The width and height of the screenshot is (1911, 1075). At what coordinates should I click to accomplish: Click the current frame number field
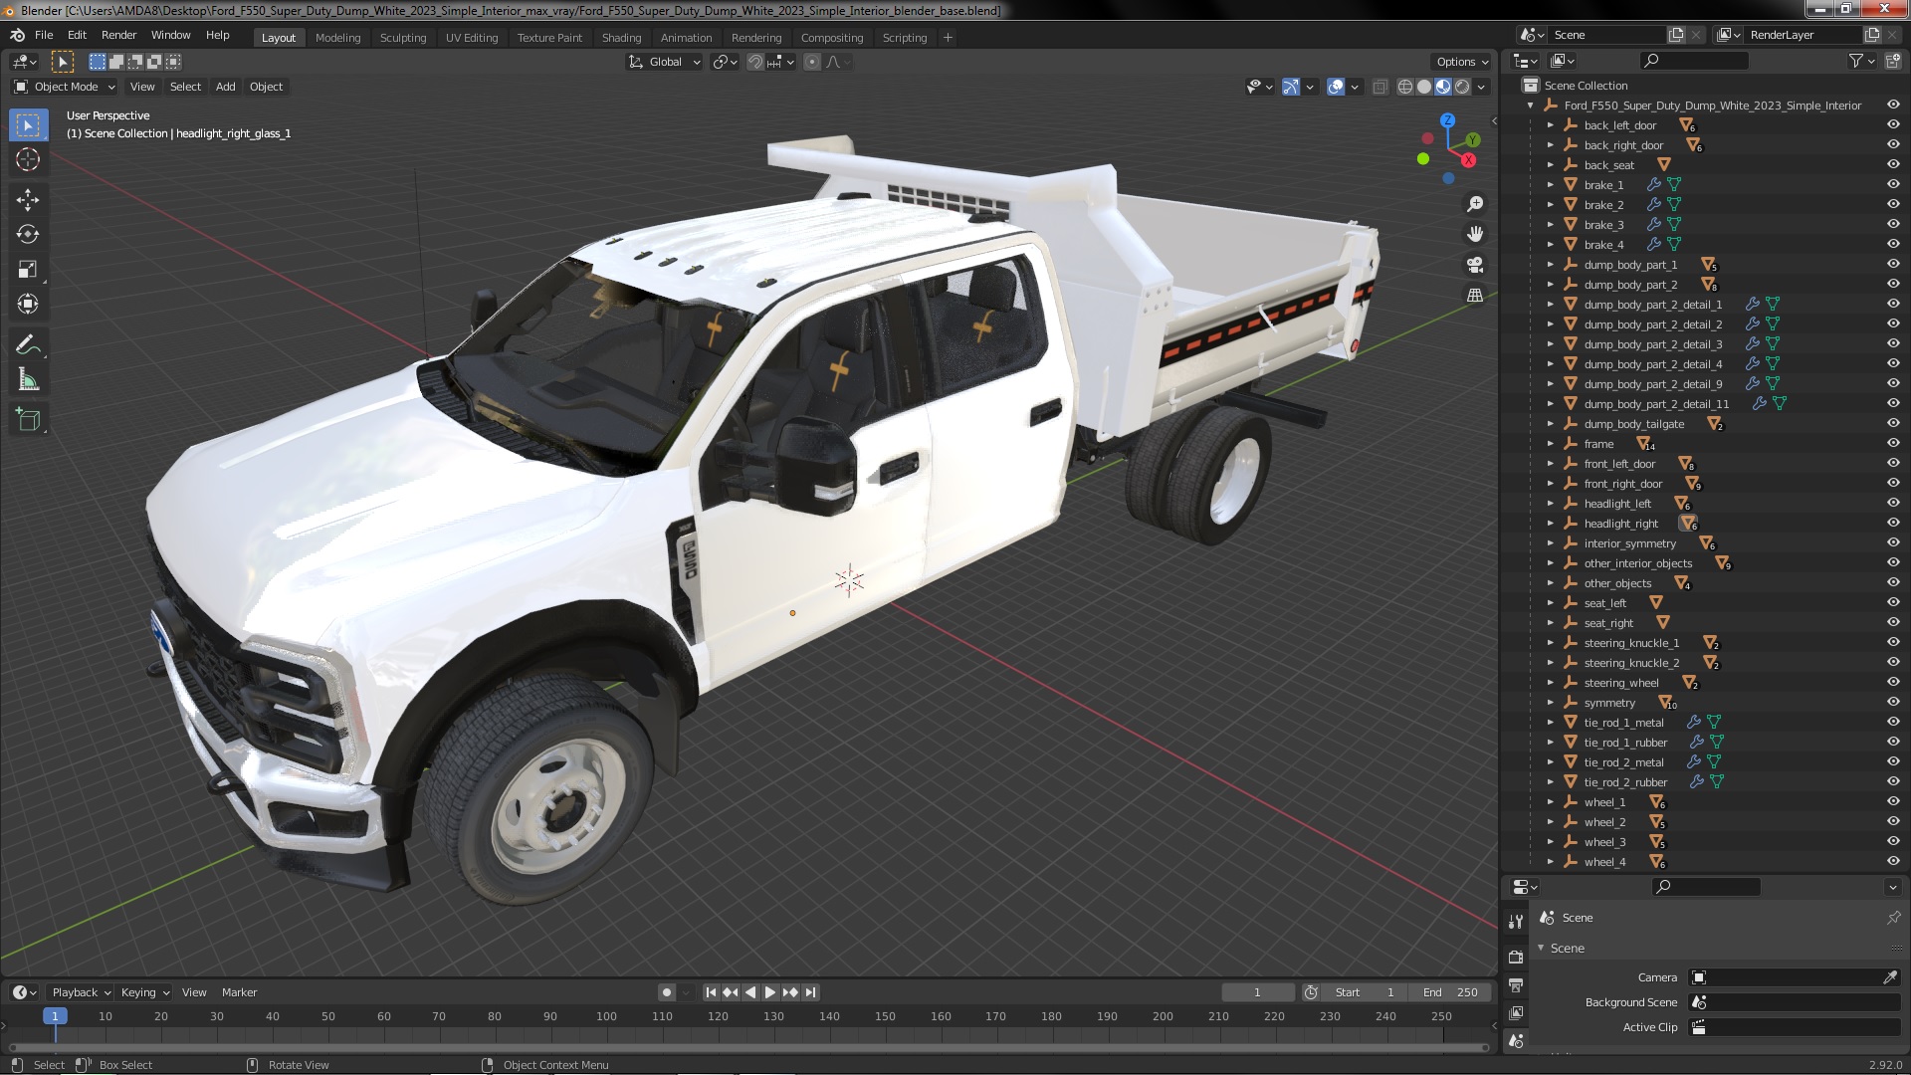click(x=1257, y=992)
